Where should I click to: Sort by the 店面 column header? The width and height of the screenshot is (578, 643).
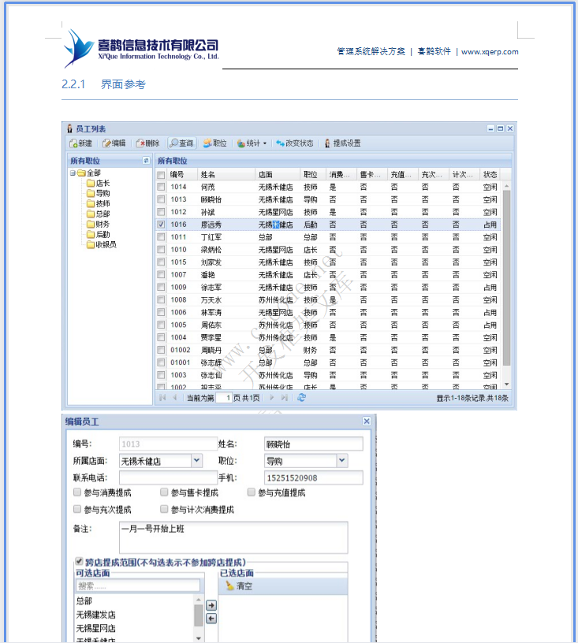coord(278,175)
